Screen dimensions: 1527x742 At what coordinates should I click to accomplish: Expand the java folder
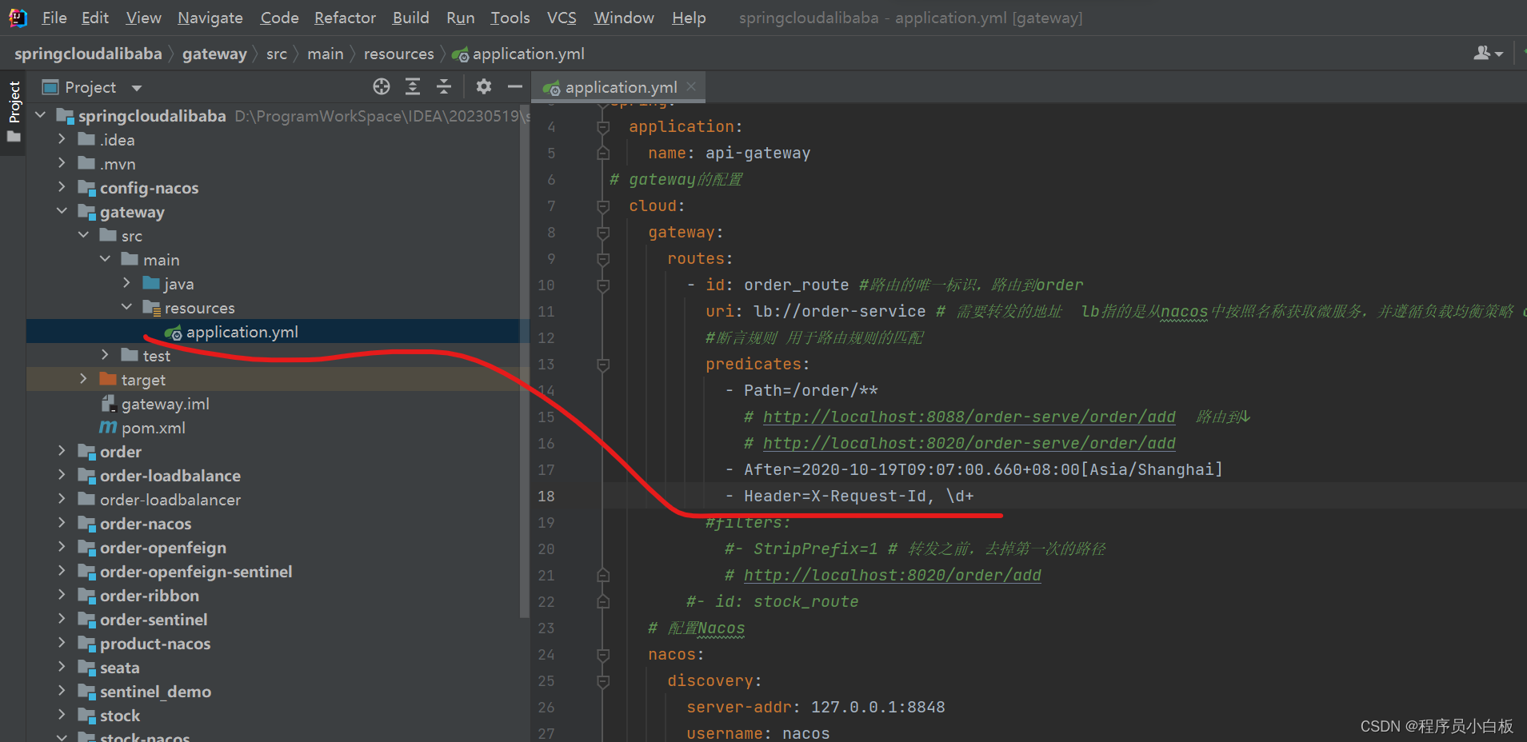[126, 284]
